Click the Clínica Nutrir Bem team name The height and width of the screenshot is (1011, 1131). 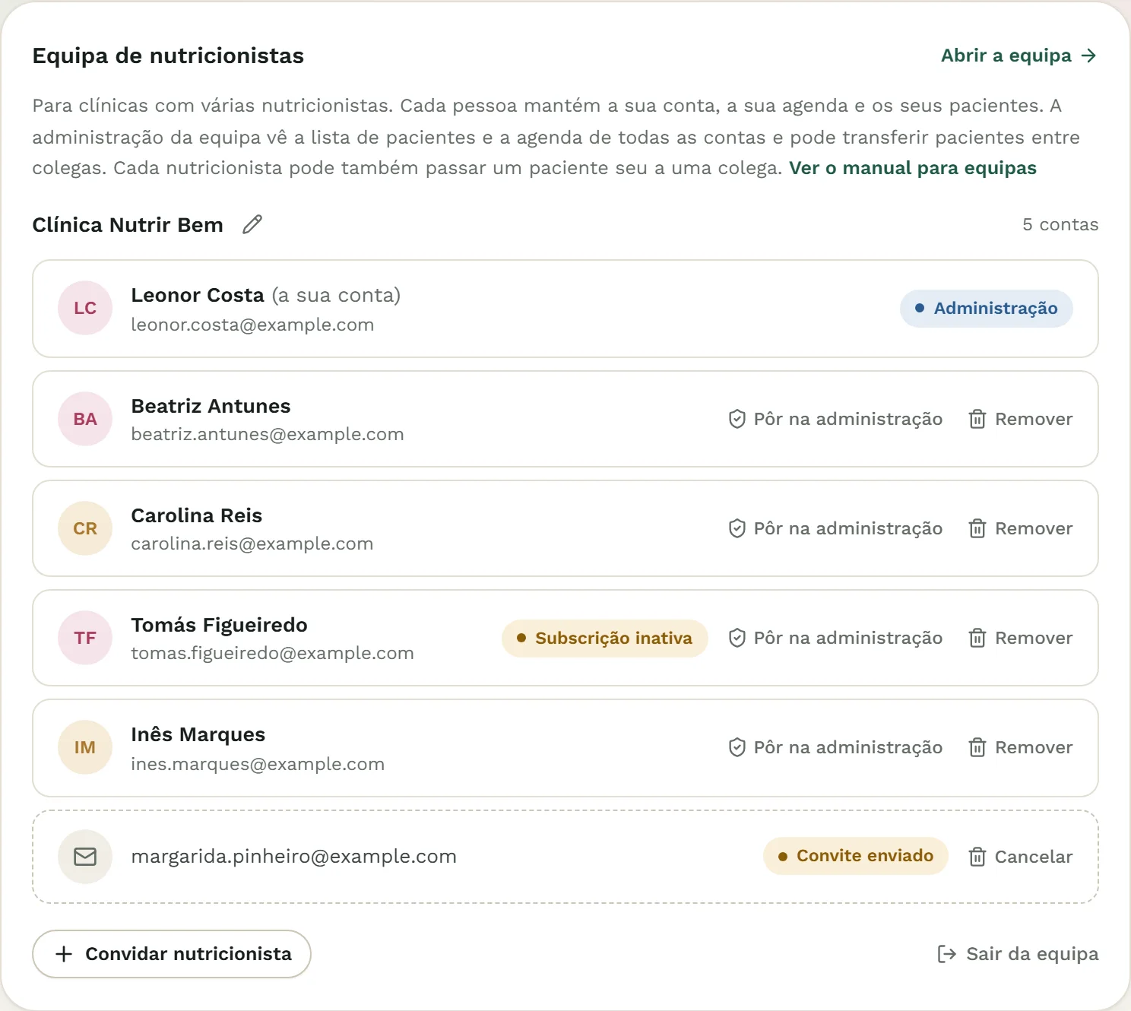pos(128,225)
